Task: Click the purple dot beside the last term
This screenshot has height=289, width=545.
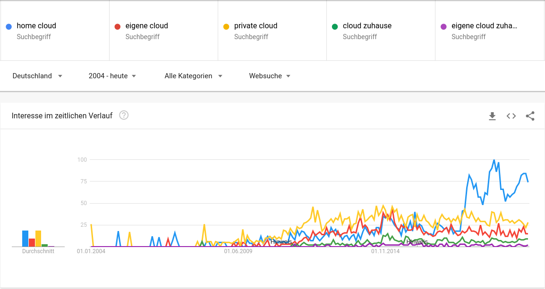Action: [443, 26]
